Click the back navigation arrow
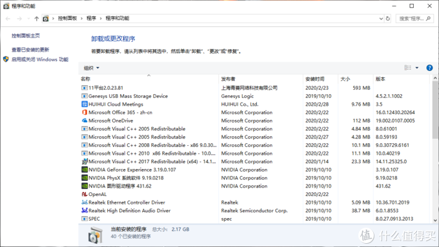The height and width of the screenshot is (247, 439). tap(8, 19)
